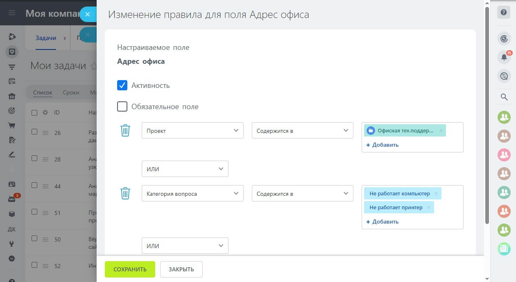
Task: Uncheck the Активность checkbox
Action: click(122, 85)
